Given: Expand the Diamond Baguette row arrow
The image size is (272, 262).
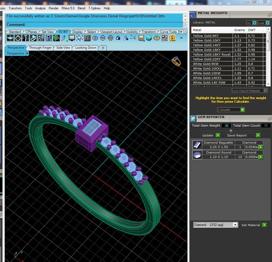Looking at the screenshot, I should click(260, 147).
